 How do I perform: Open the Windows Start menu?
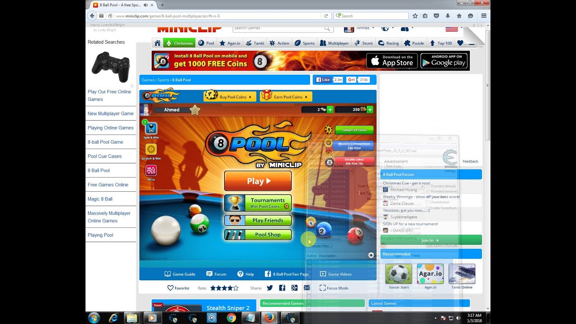point(94,318)
